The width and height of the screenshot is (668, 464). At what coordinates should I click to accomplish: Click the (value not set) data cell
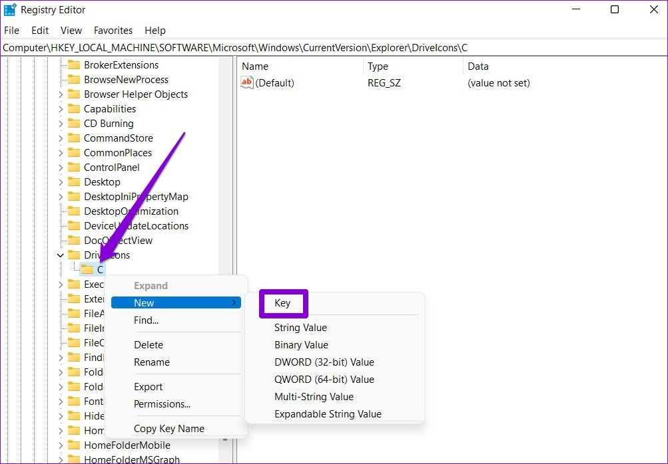click(x=499, y=83)
